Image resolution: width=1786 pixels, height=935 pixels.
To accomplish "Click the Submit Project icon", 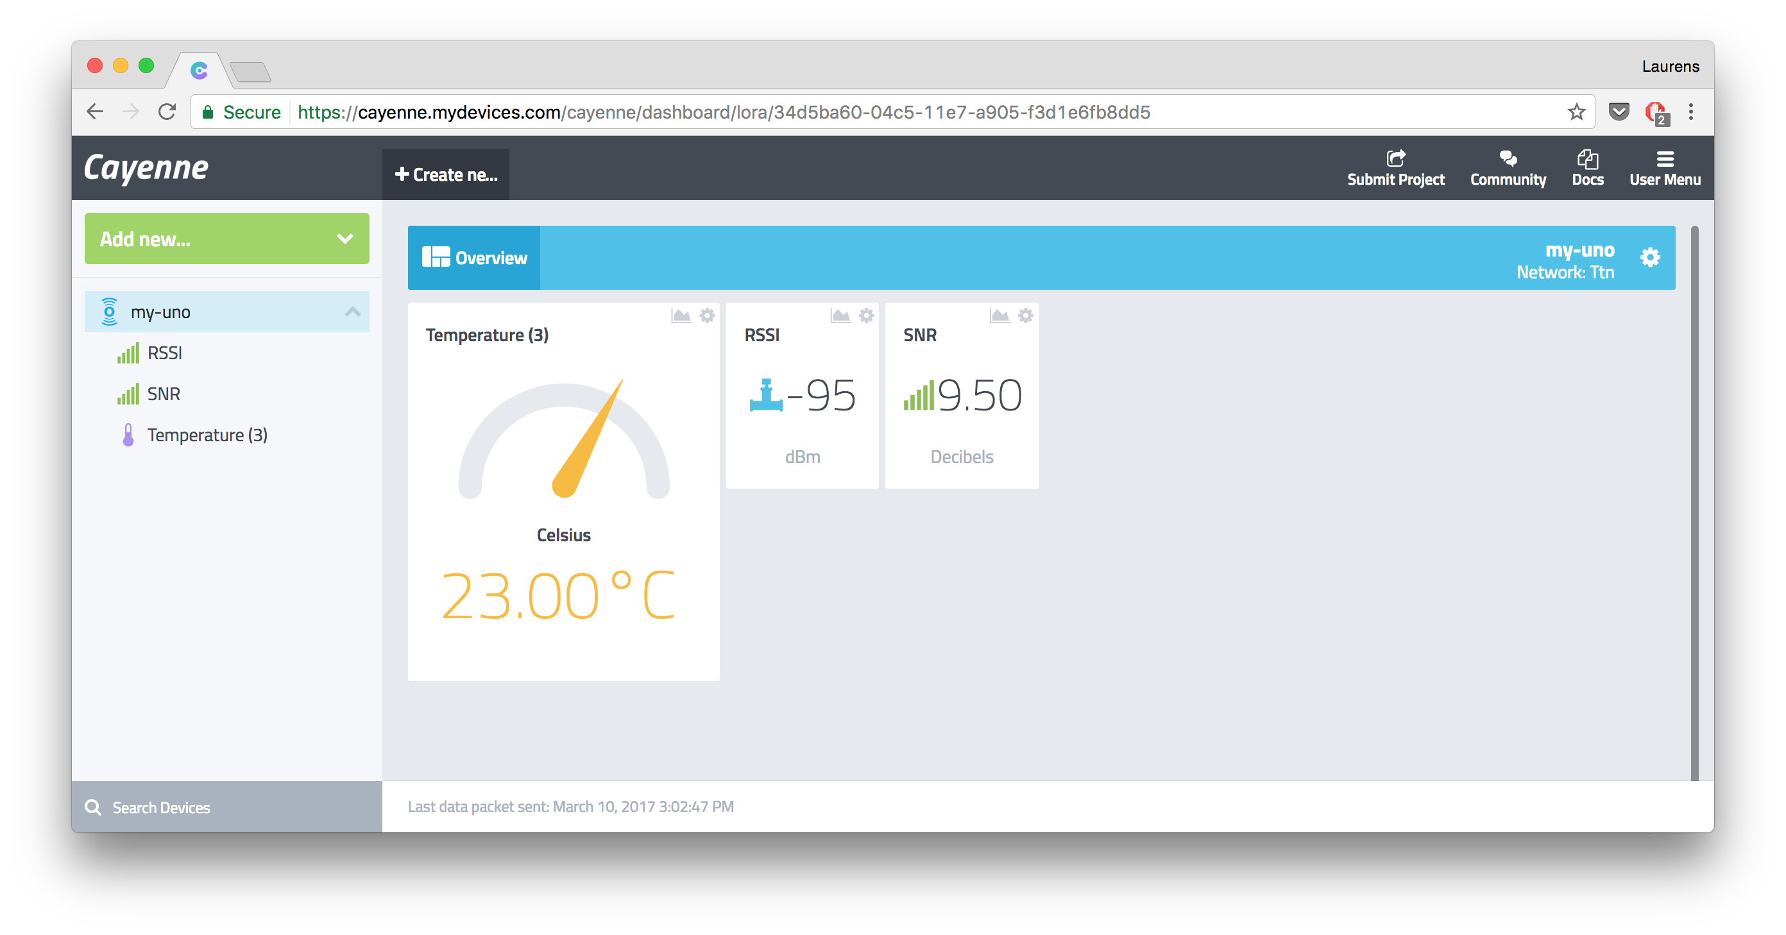I will coord(1395,159).
